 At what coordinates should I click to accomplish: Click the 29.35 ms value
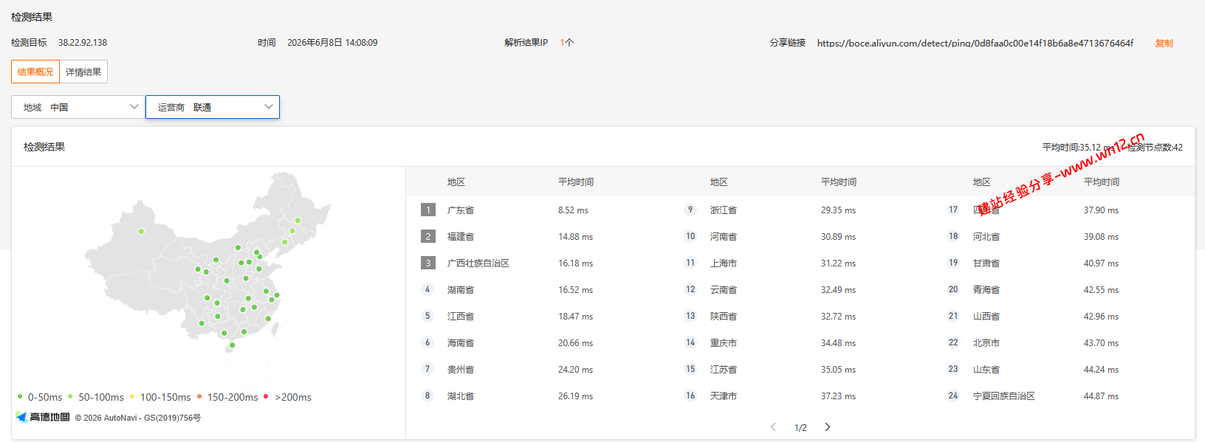point(838,210)
